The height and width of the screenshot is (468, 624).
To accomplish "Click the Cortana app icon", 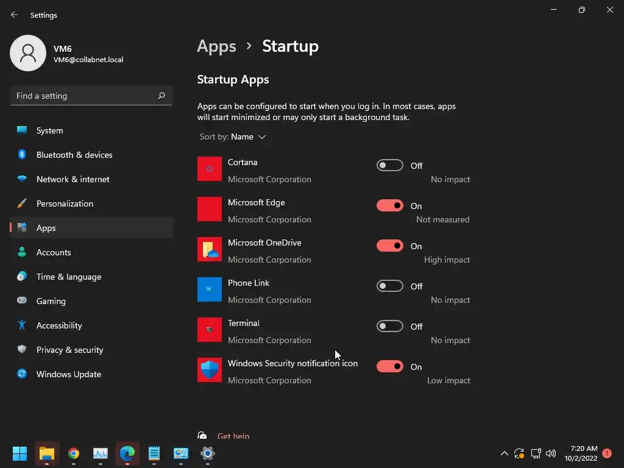I will pyautogui.click(x=210, y=169).
